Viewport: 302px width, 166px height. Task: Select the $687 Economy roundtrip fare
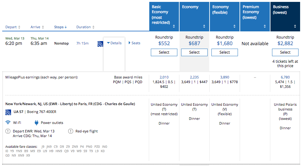194,52
